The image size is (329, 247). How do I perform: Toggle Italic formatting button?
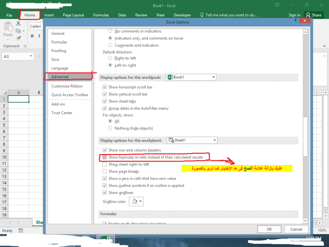click(x=39, y=36)
